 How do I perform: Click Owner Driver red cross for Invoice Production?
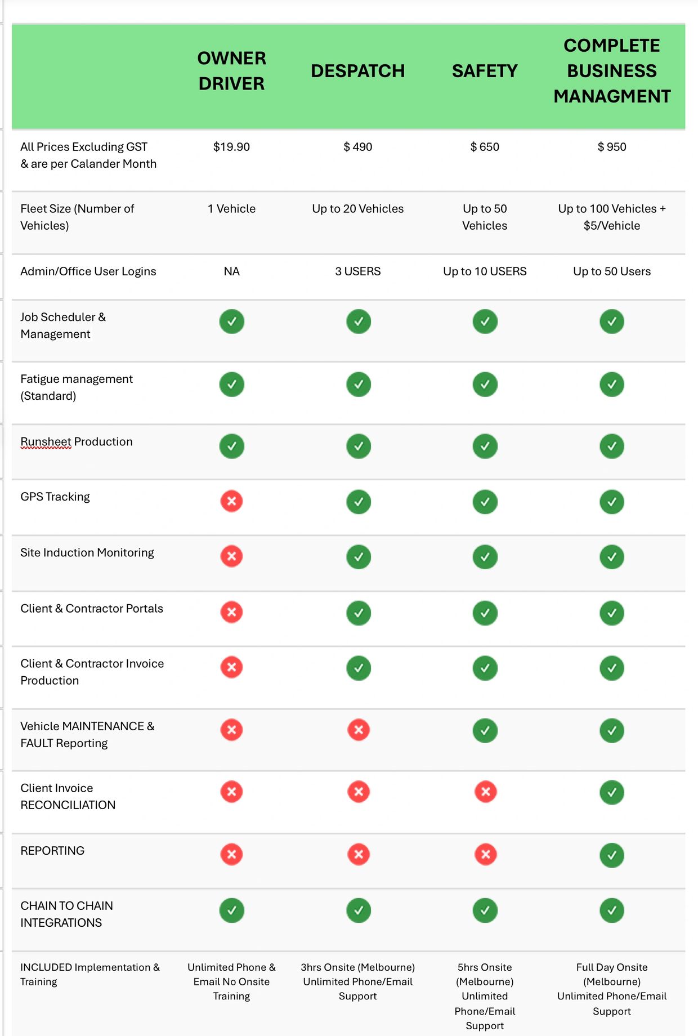[x=231, y=667]
